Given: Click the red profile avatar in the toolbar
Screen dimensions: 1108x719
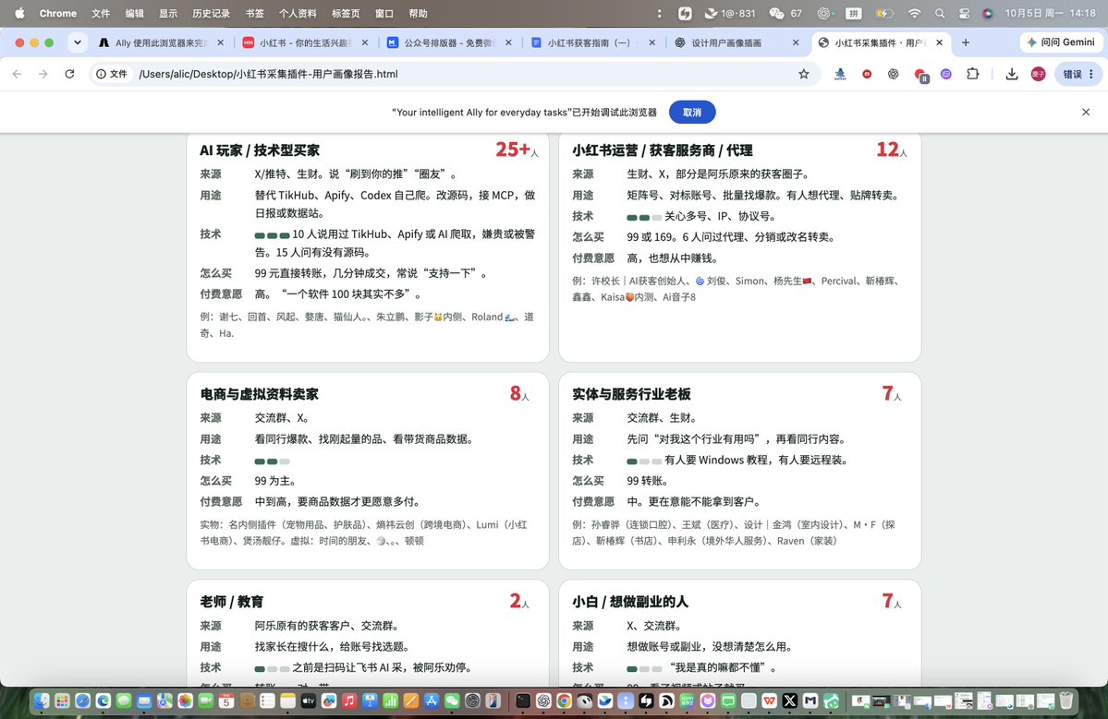Looking at the screenshot, I should tap(1038, 74).
